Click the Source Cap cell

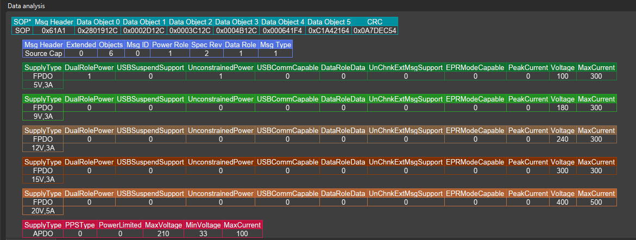[43, 53]
